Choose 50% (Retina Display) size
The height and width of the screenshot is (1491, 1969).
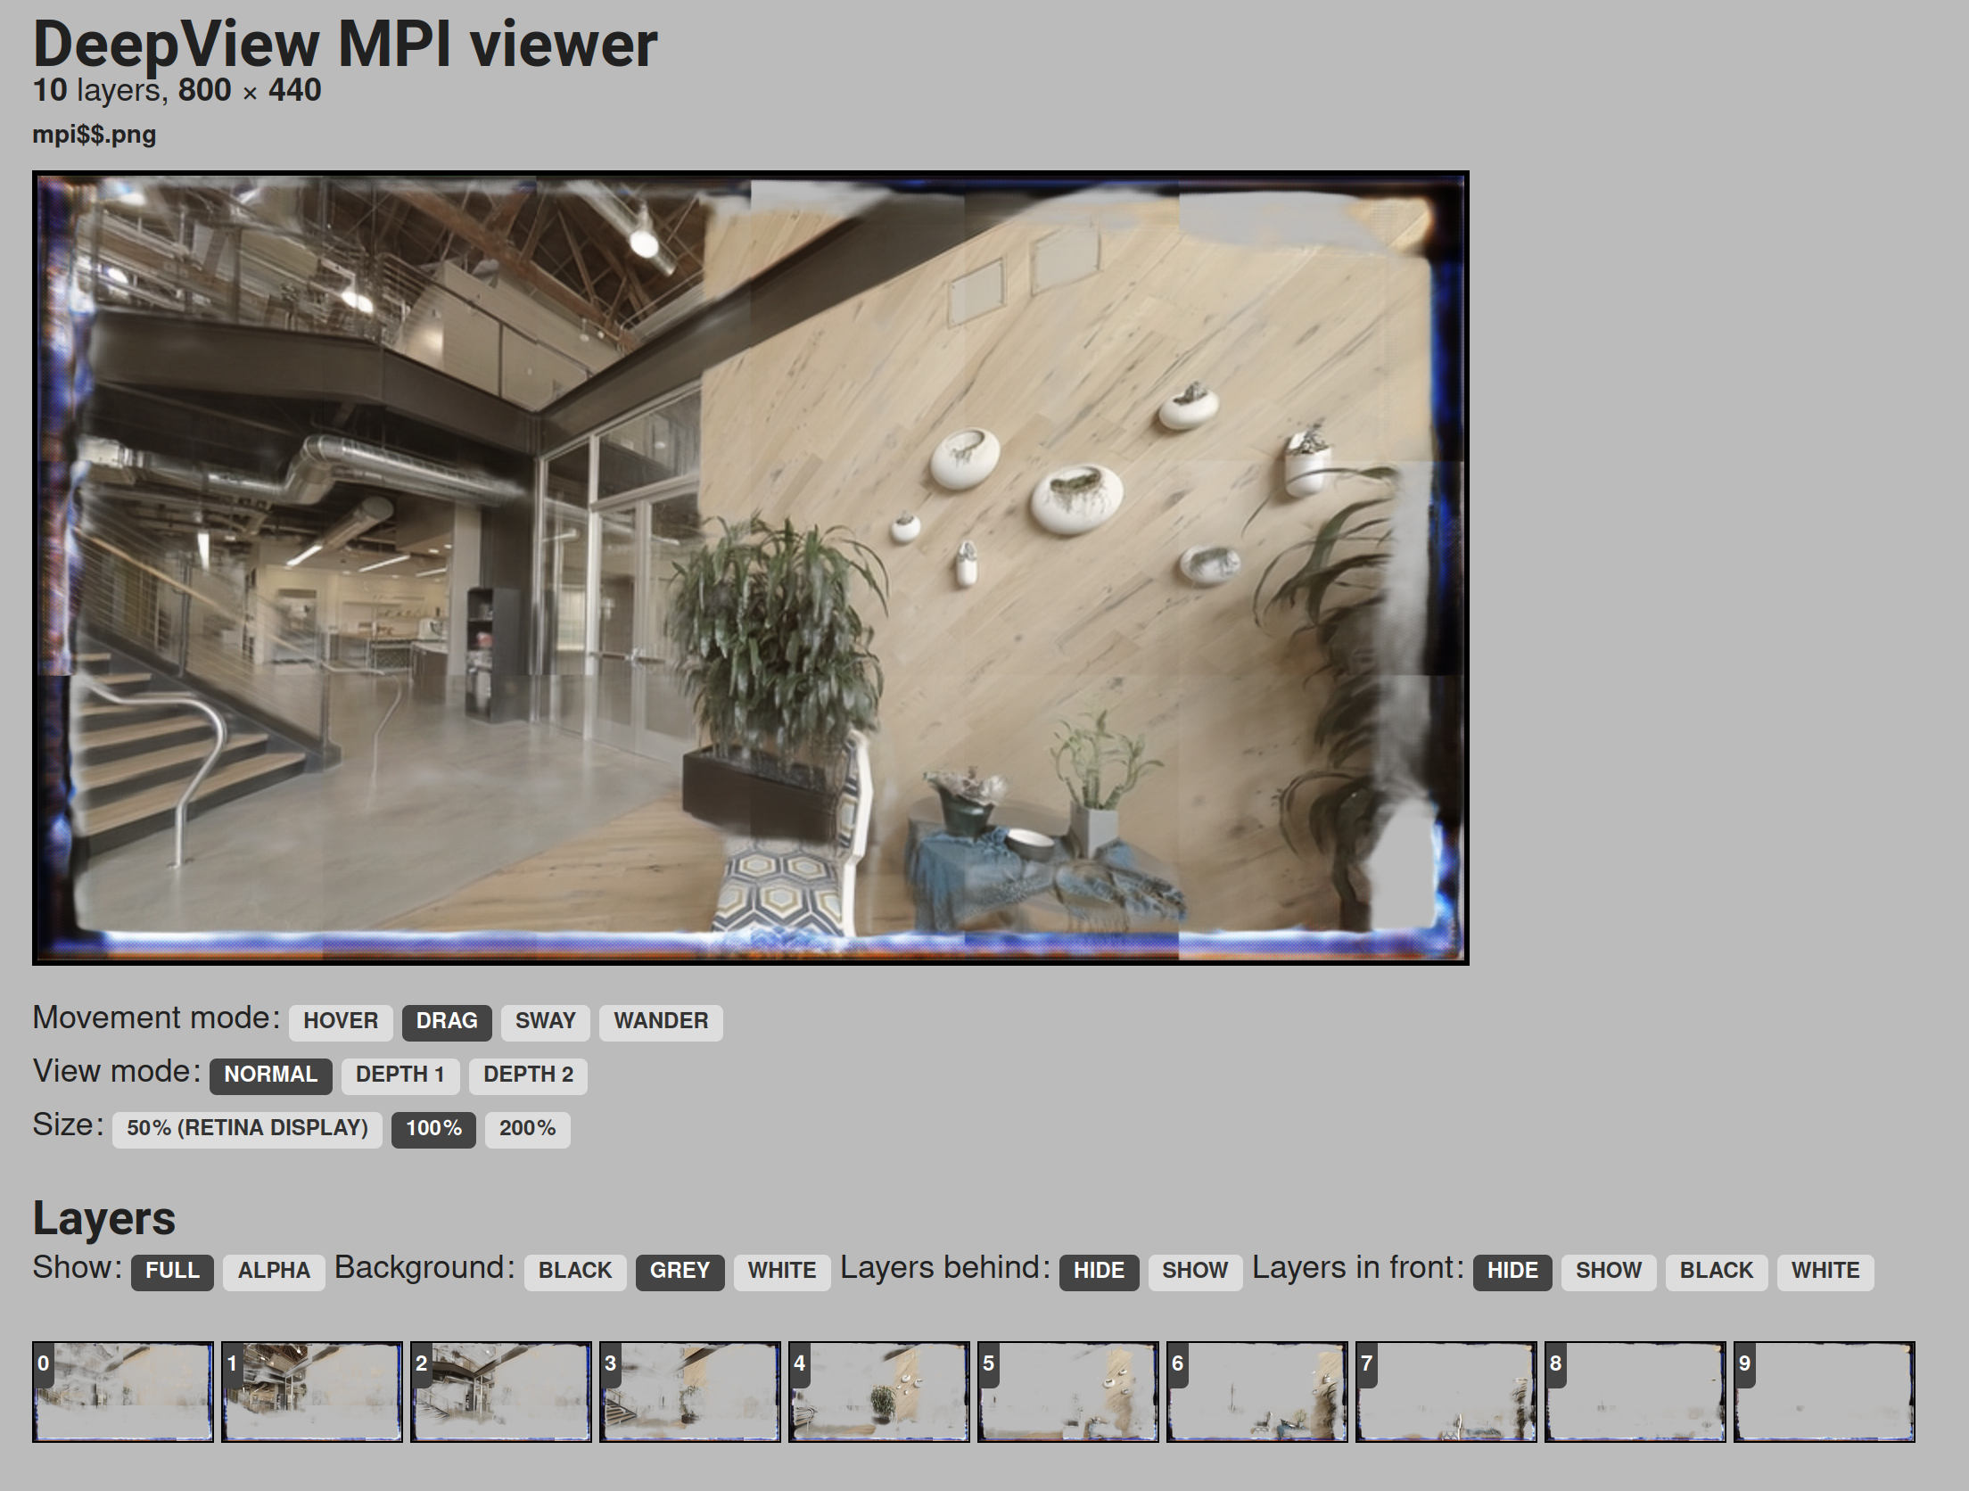tap(247, 1128)
